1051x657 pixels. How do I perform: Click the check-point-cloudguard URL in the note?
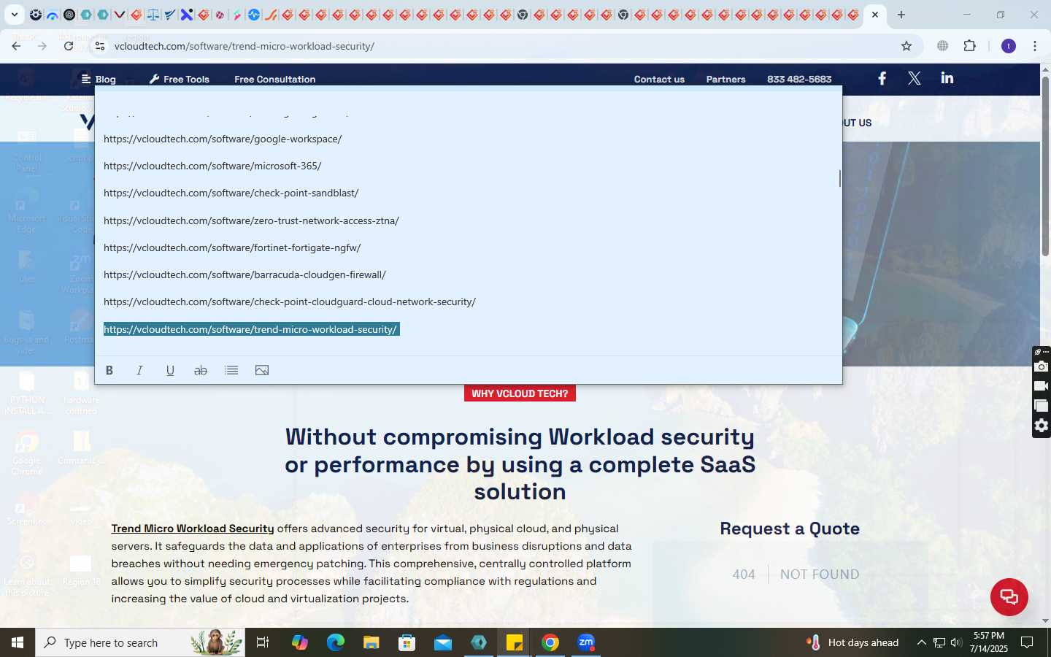pos(290,301)
